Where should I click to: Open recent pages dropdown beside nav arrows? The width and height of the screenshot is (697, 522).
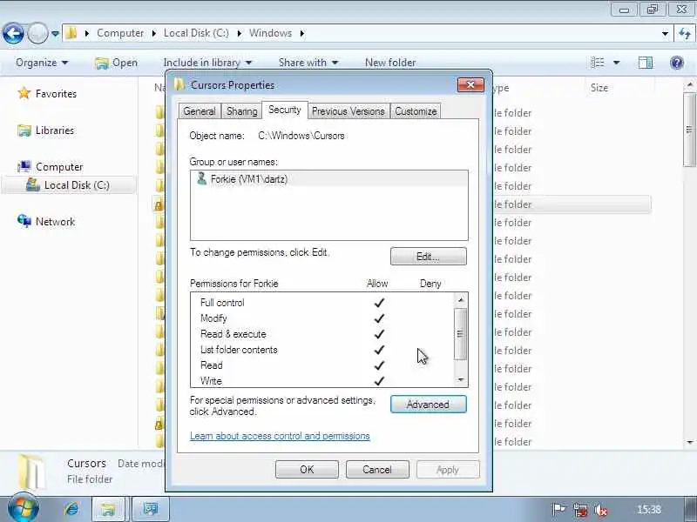tap(55, 34)
